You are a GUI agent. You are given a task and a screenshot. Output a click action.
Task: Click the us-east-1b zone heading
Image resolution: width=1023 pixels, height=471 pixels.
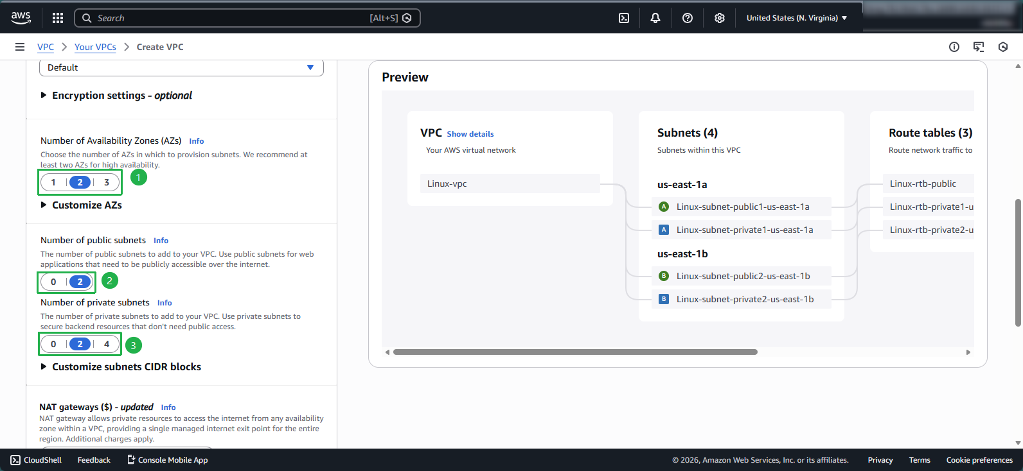coord(682,254)
